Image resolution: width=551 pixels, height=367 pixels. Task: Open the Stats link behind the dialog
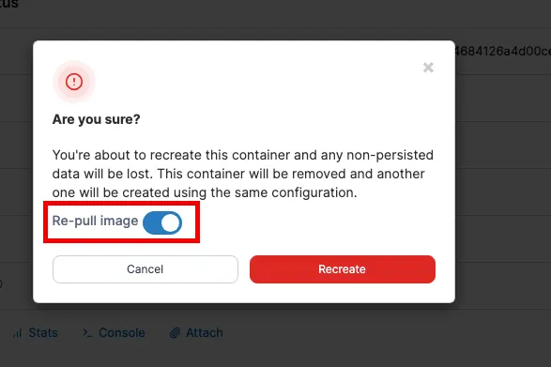[43, 332]
